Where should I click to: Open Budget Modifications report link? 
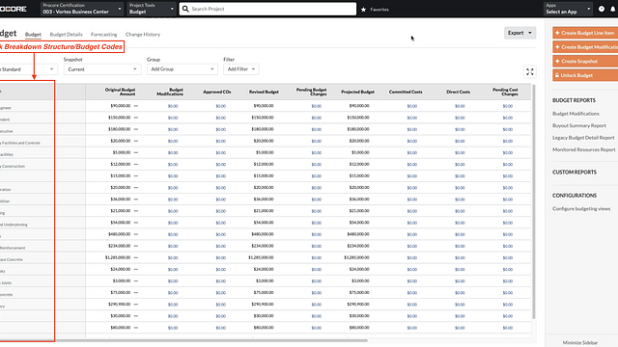click(x=576, y=114)
